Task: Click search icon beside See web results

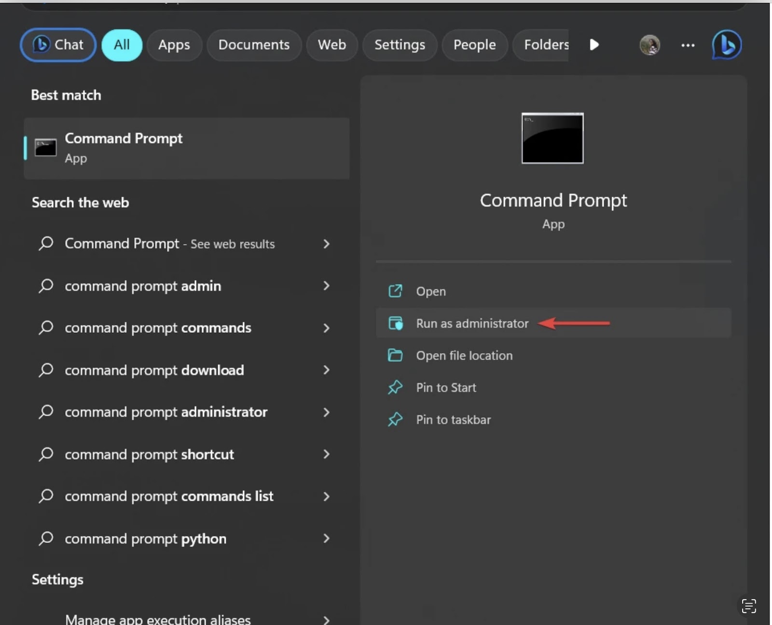Action: 46,243
